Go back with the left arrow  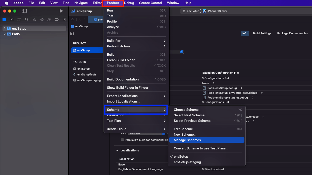click(80, 20)
